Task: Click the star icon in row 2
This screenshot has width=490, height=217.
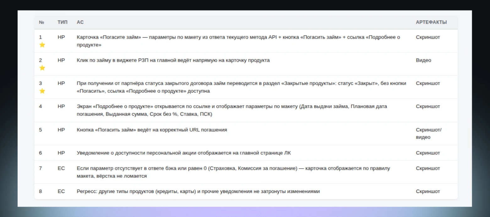Action: point(42,68)
